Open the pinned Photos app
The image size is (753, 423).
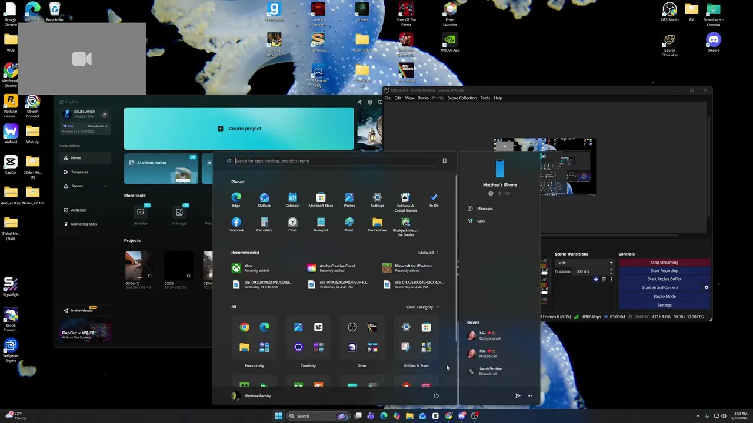pyautogui.click(x=349, y=200)
